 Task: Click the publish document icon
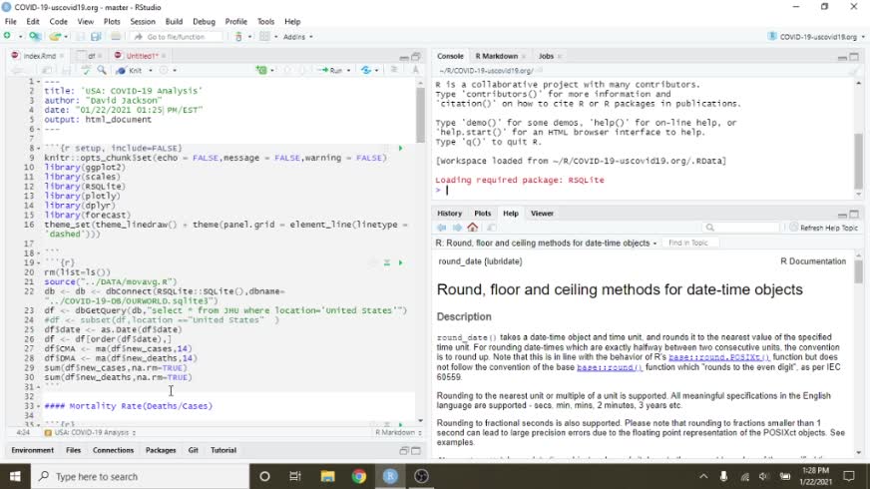pos(365,71)
